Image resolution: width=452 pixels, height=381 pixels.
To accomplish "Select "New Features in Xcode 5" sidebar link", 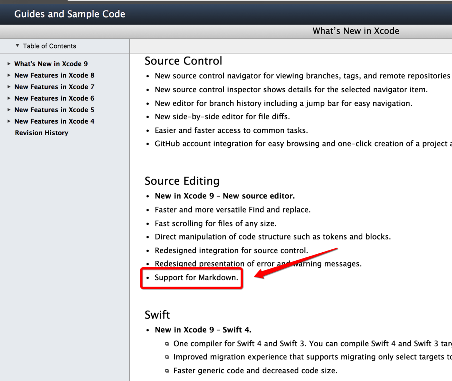I will tap(54, 110).
